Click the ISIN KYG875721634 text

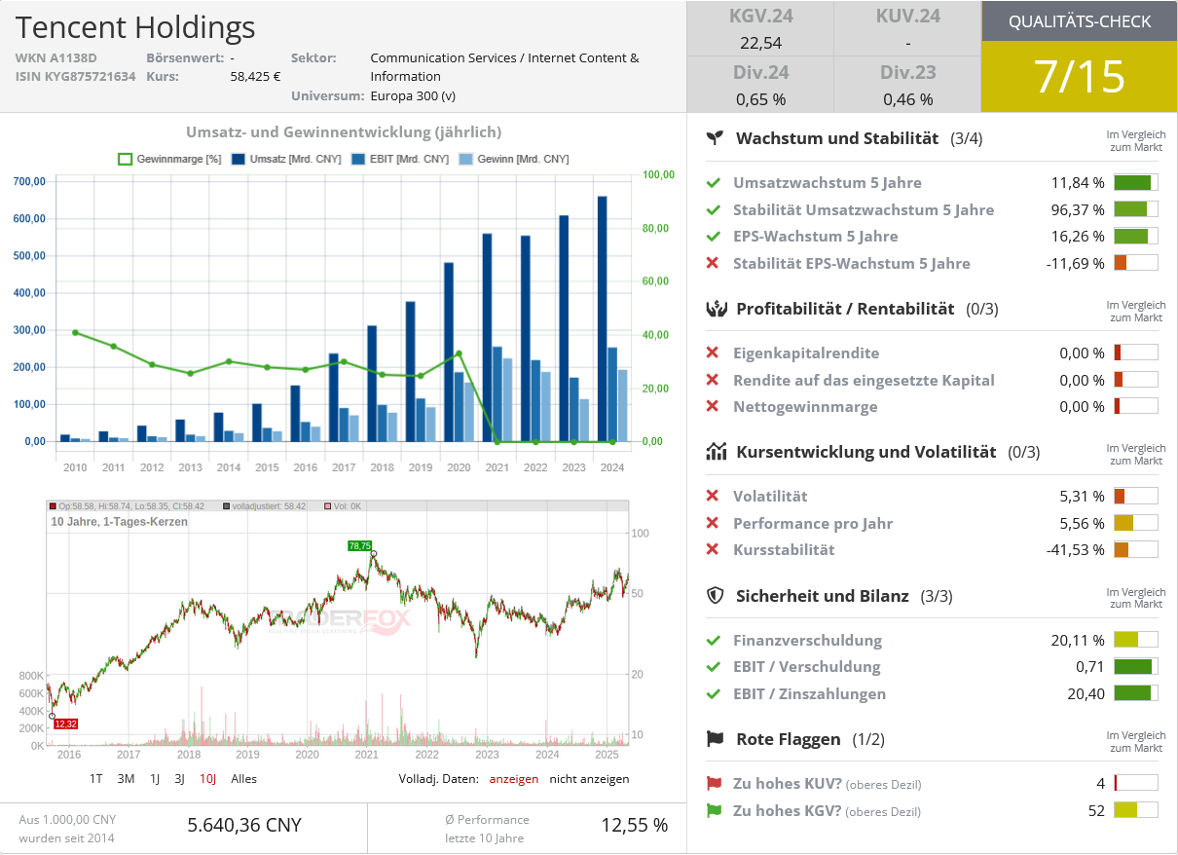coord(76,76)
